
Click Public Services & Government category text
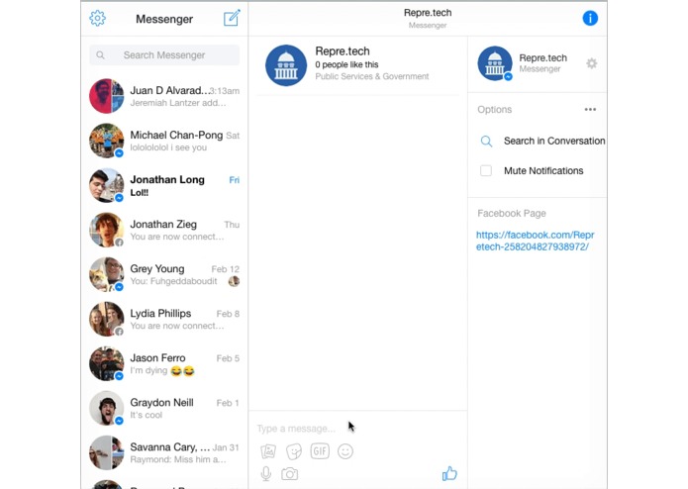pos(372,76)
